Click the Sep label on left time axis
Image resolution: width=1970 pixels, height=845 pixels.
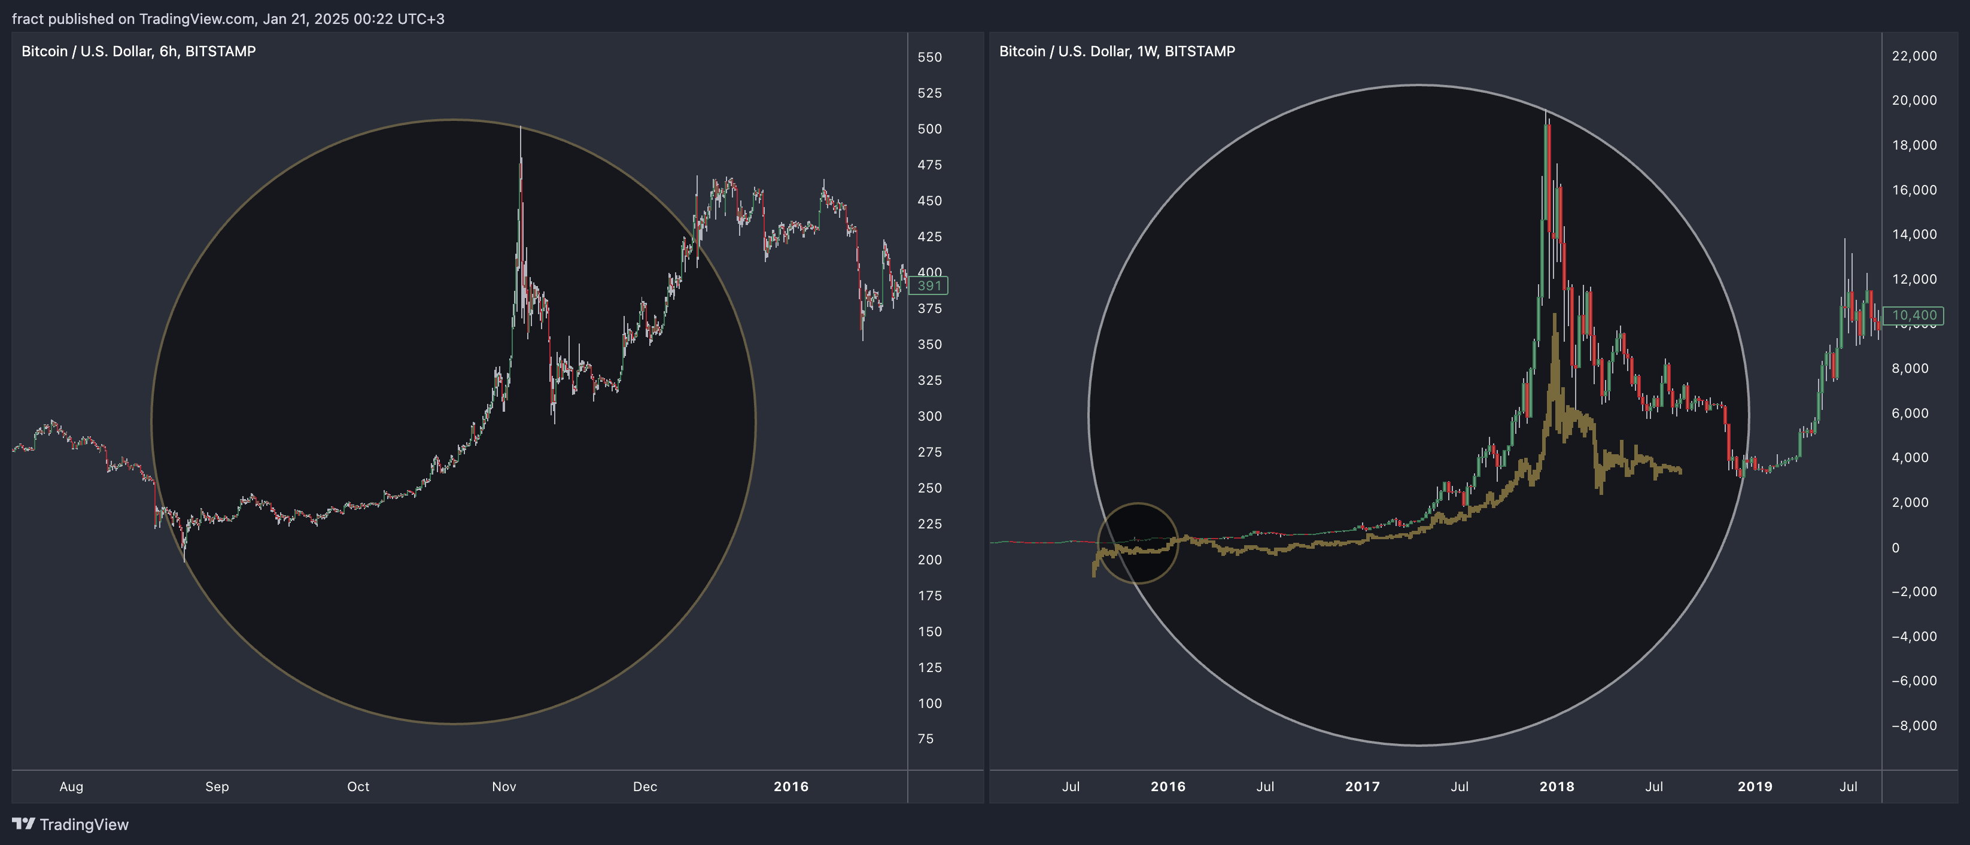coord(217,786)
